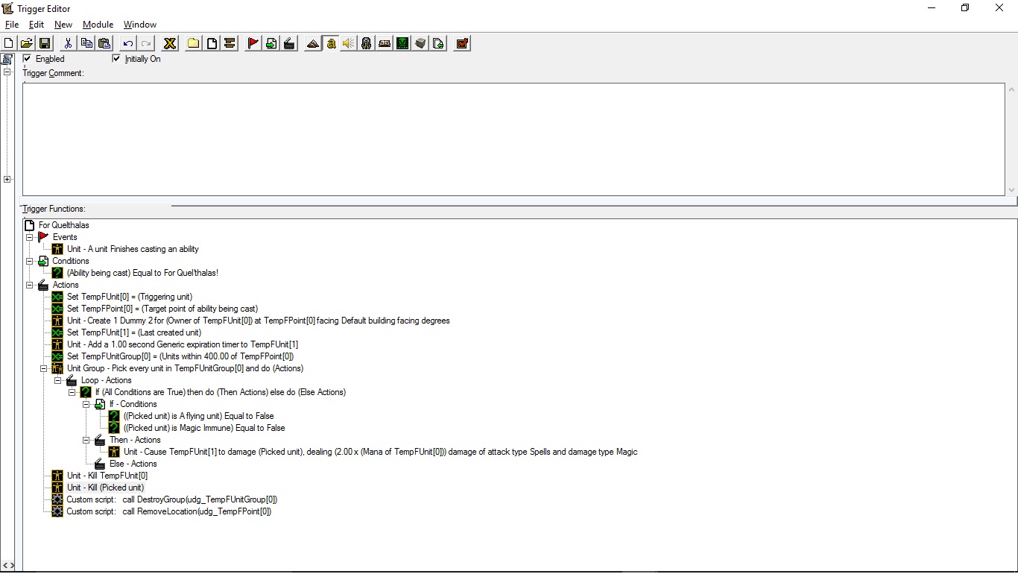Add a new event with the red flag icon

pyautogui.click(x=253, y=43)
